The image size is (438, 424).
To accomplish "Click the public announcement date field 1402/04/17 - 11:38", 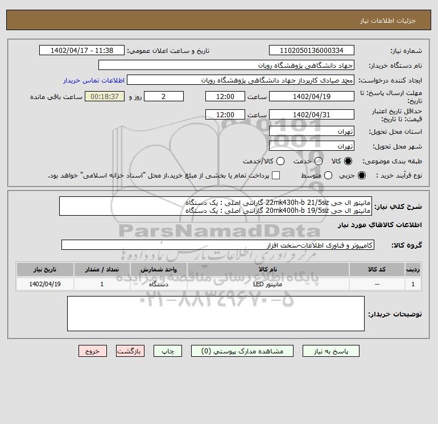I will [82, 50].
